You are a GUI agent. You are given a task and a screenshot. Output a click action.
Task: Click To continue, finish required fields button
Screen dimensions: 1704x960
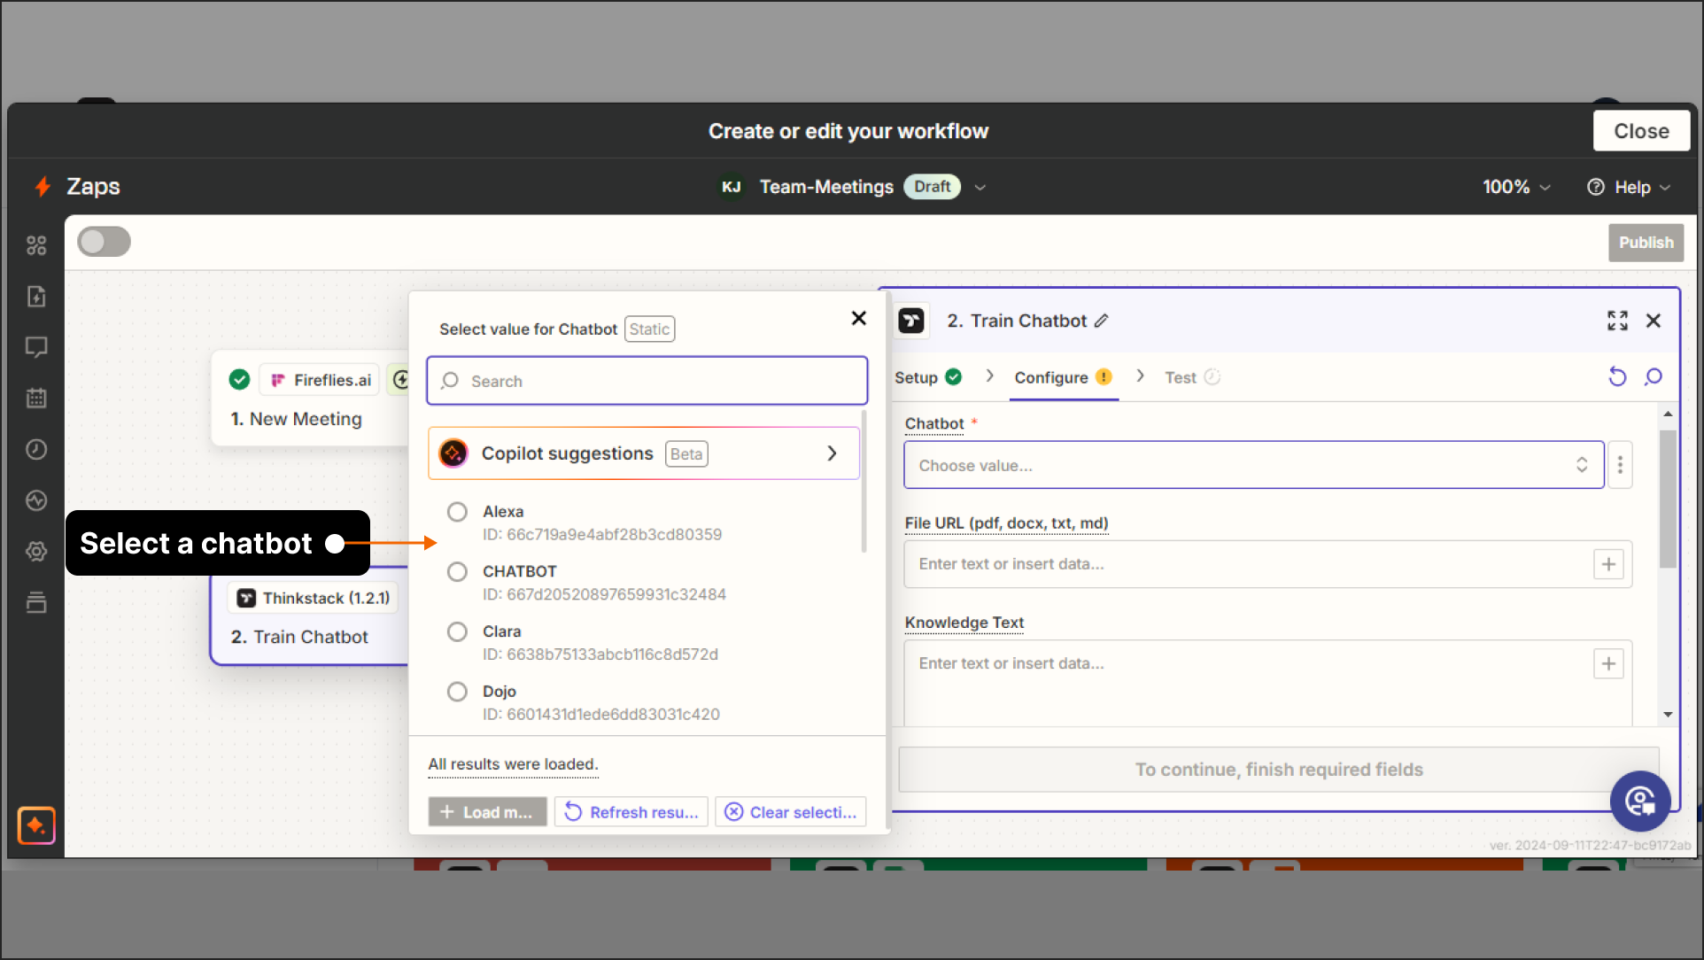coord(1279,770)
